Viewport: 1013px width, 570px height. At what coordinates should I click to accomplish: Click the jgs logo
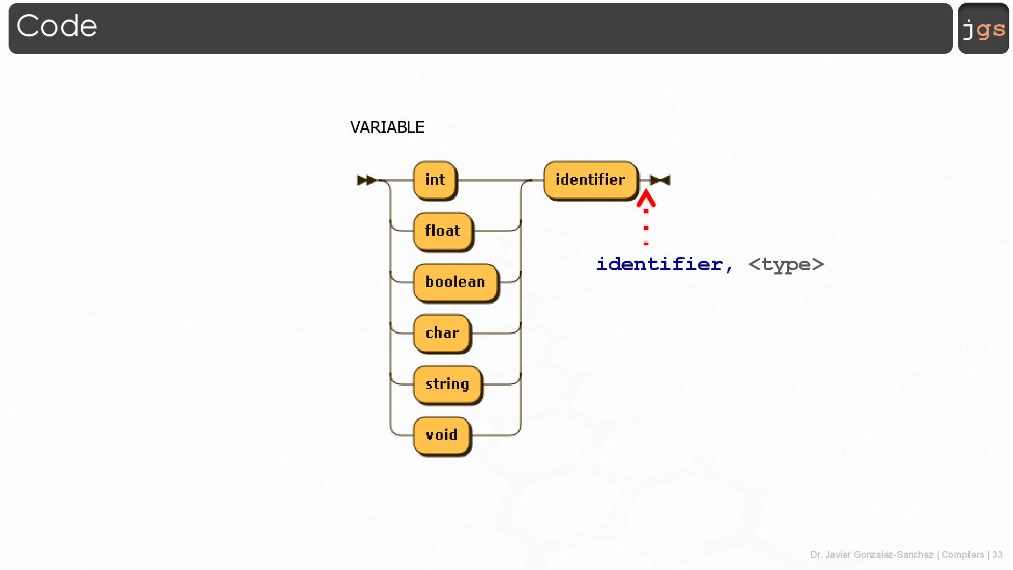[983, 28]
